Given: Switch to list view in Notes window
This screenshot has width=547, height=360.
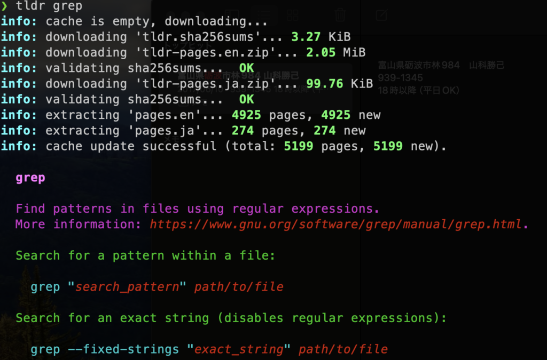Looking at the screenshot, I should (264, 15).
